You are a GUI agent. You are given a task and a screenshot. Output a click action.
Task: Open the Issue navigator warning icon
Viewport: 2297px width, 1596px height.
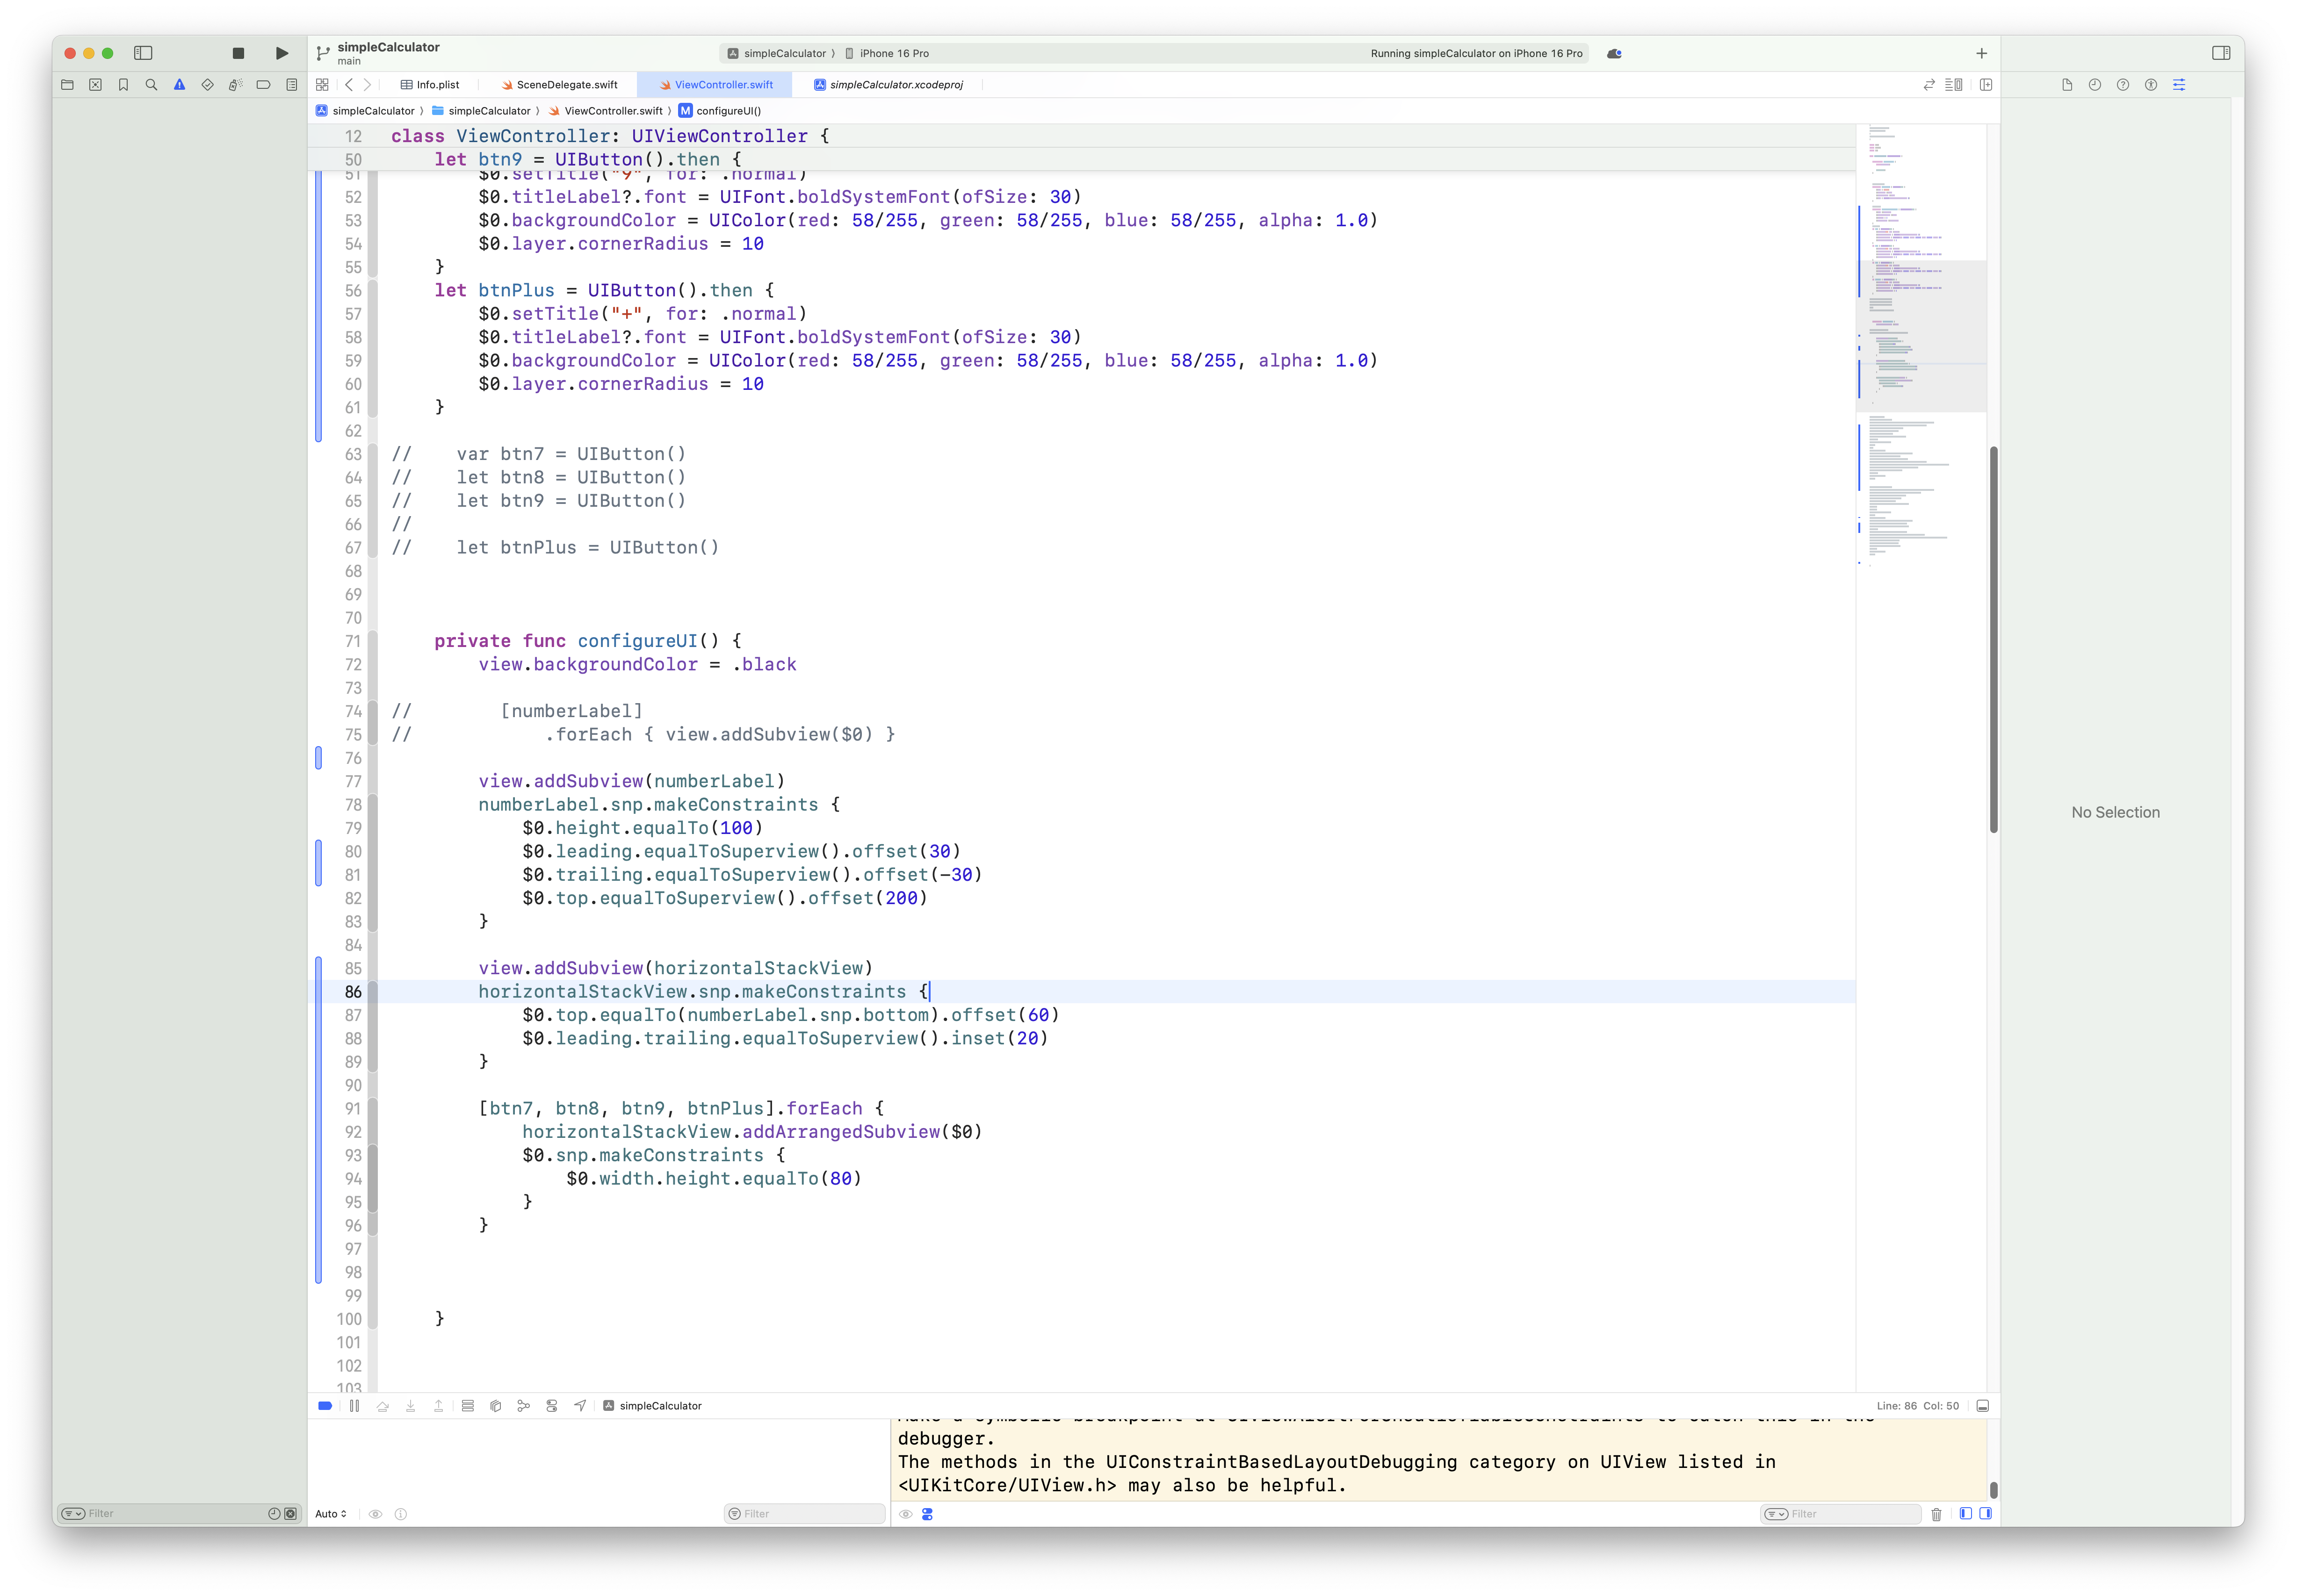[179, 85]
